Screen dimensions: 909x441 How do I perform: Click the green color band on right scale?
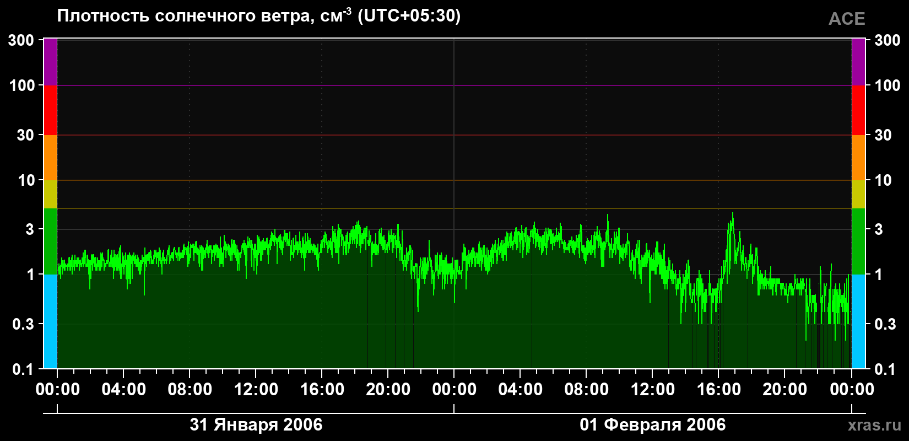point(859,241)
